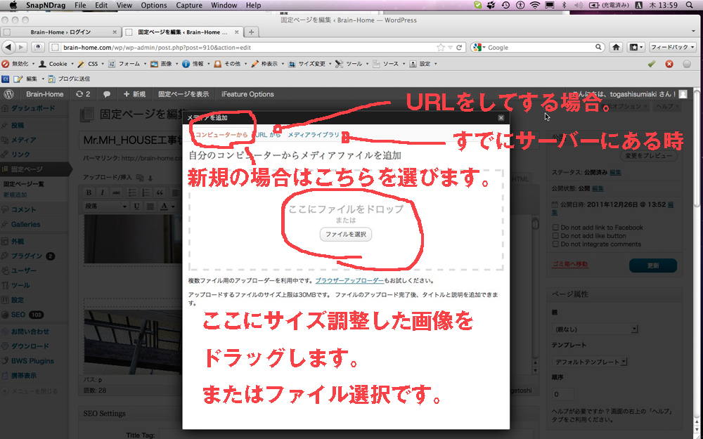Go to the browser home page icon
This screenshot has width=703, height=439.
point(617,47)
